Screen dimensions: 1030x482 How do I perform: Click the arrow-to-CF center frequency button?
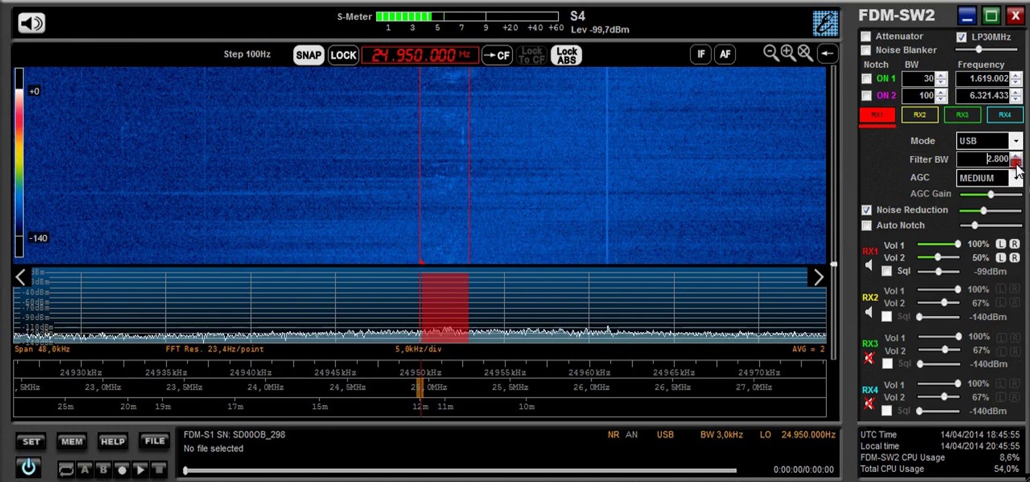(x=497, y=55)
